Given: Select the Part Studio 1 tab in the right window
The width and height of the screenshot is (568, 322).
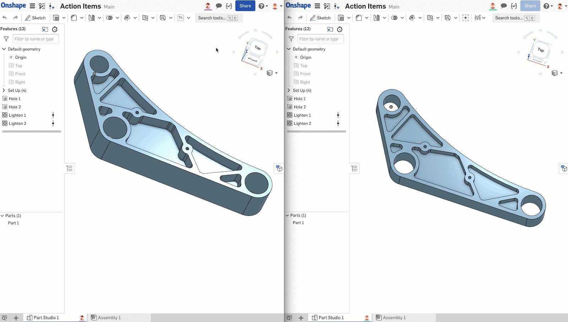Looking at the screenshot, I should point(331,317).
